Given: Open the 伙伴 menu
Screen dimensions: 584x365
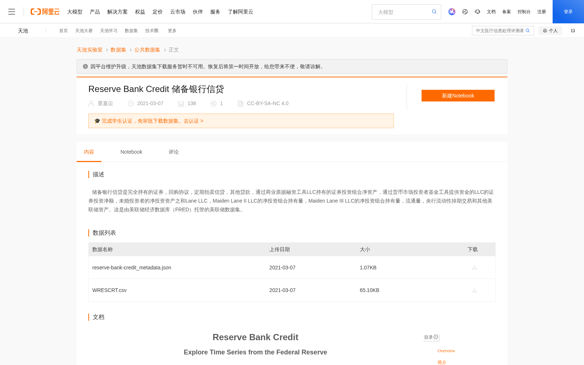Looking at the screenshot, I should coord(198,12).
